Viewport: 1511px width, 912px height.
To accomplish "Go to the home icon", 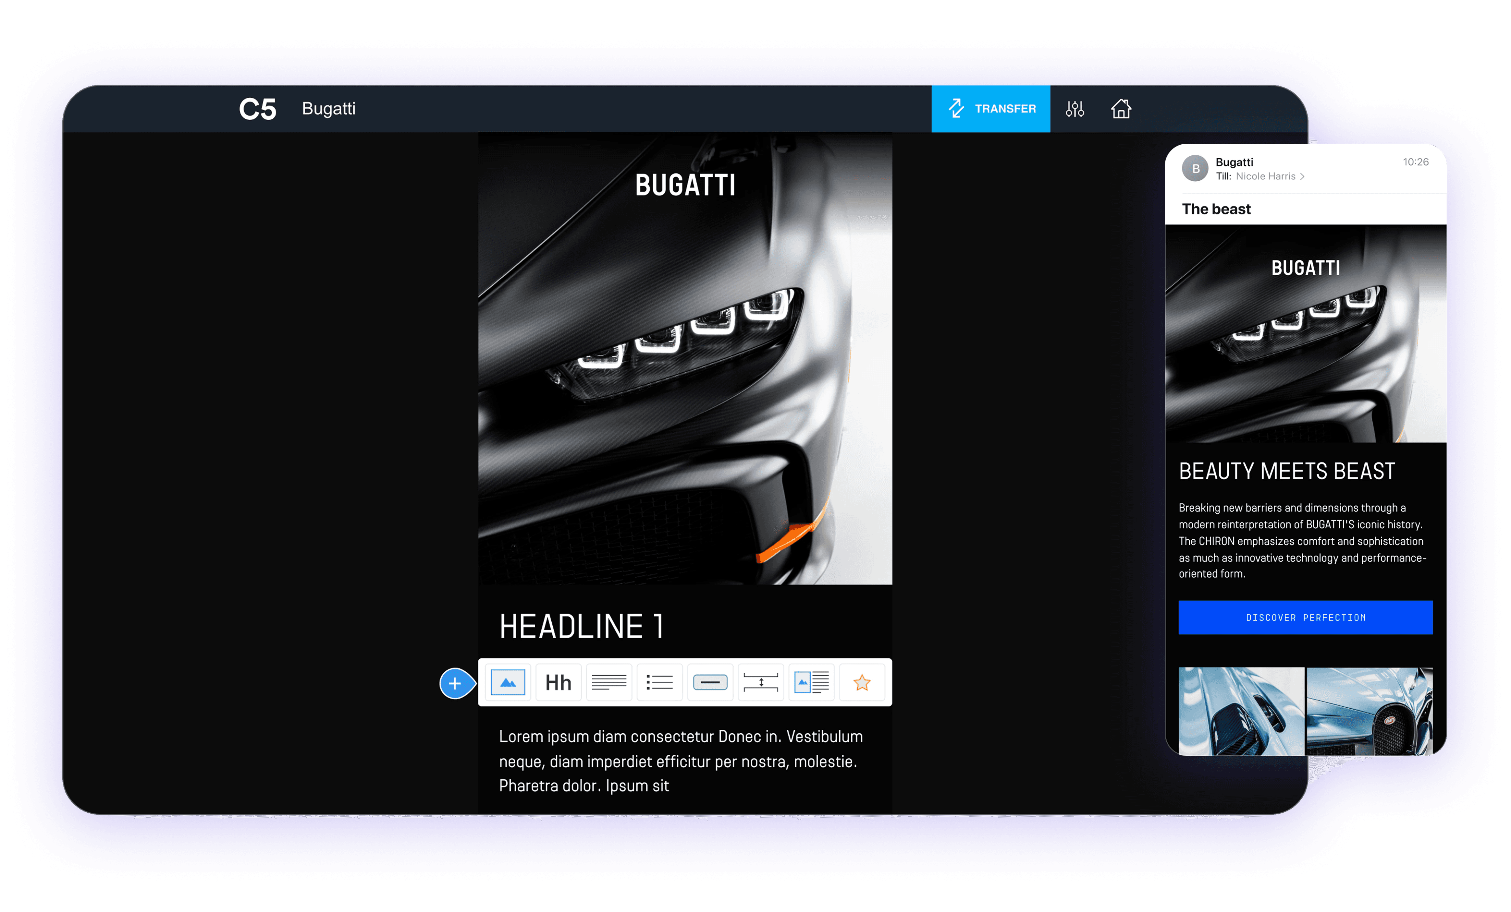I will click(1121, 108).
